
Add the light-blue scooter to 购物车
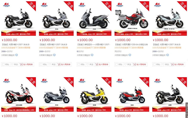click(x=177, y=65)
